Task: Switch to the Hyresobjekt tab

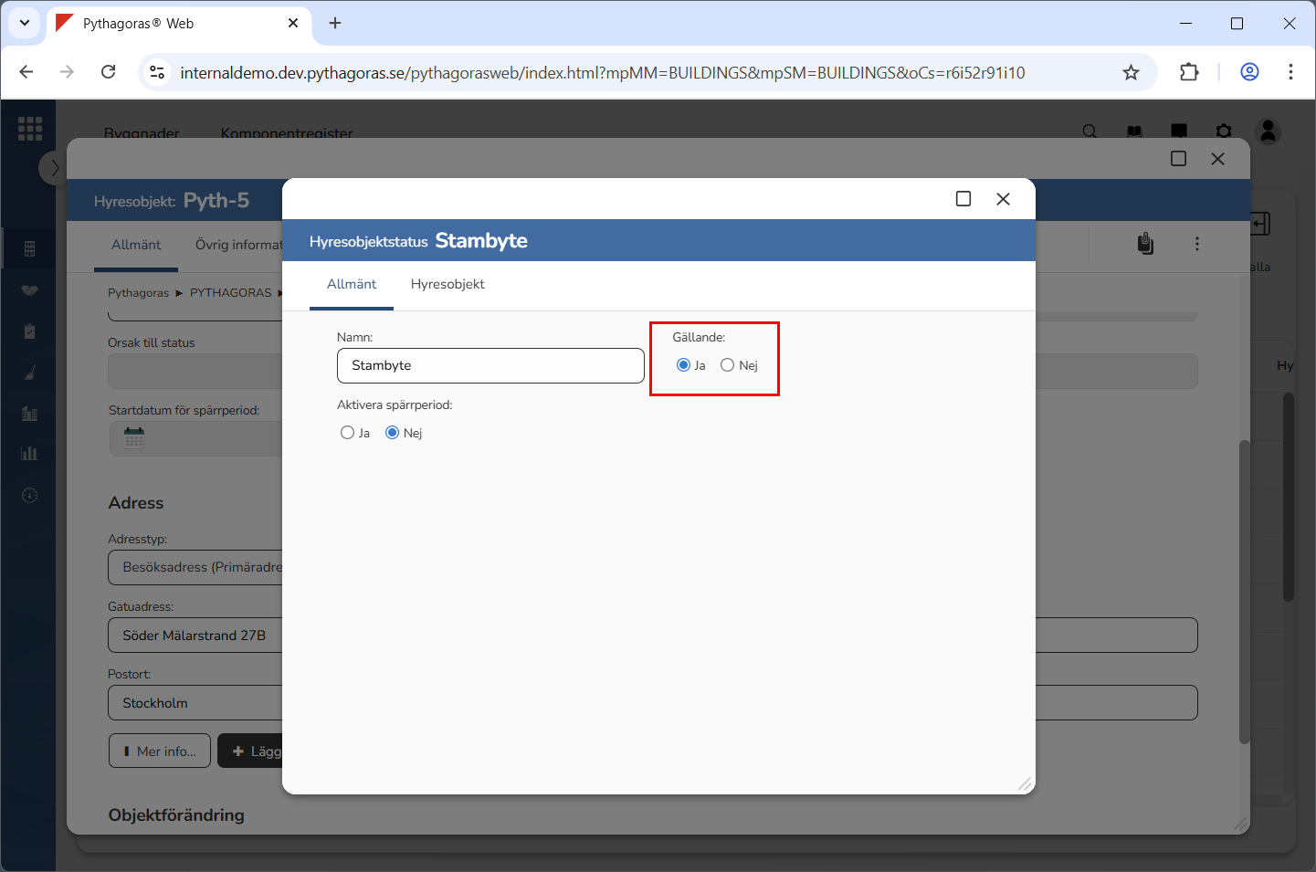Action: [447, 284]
